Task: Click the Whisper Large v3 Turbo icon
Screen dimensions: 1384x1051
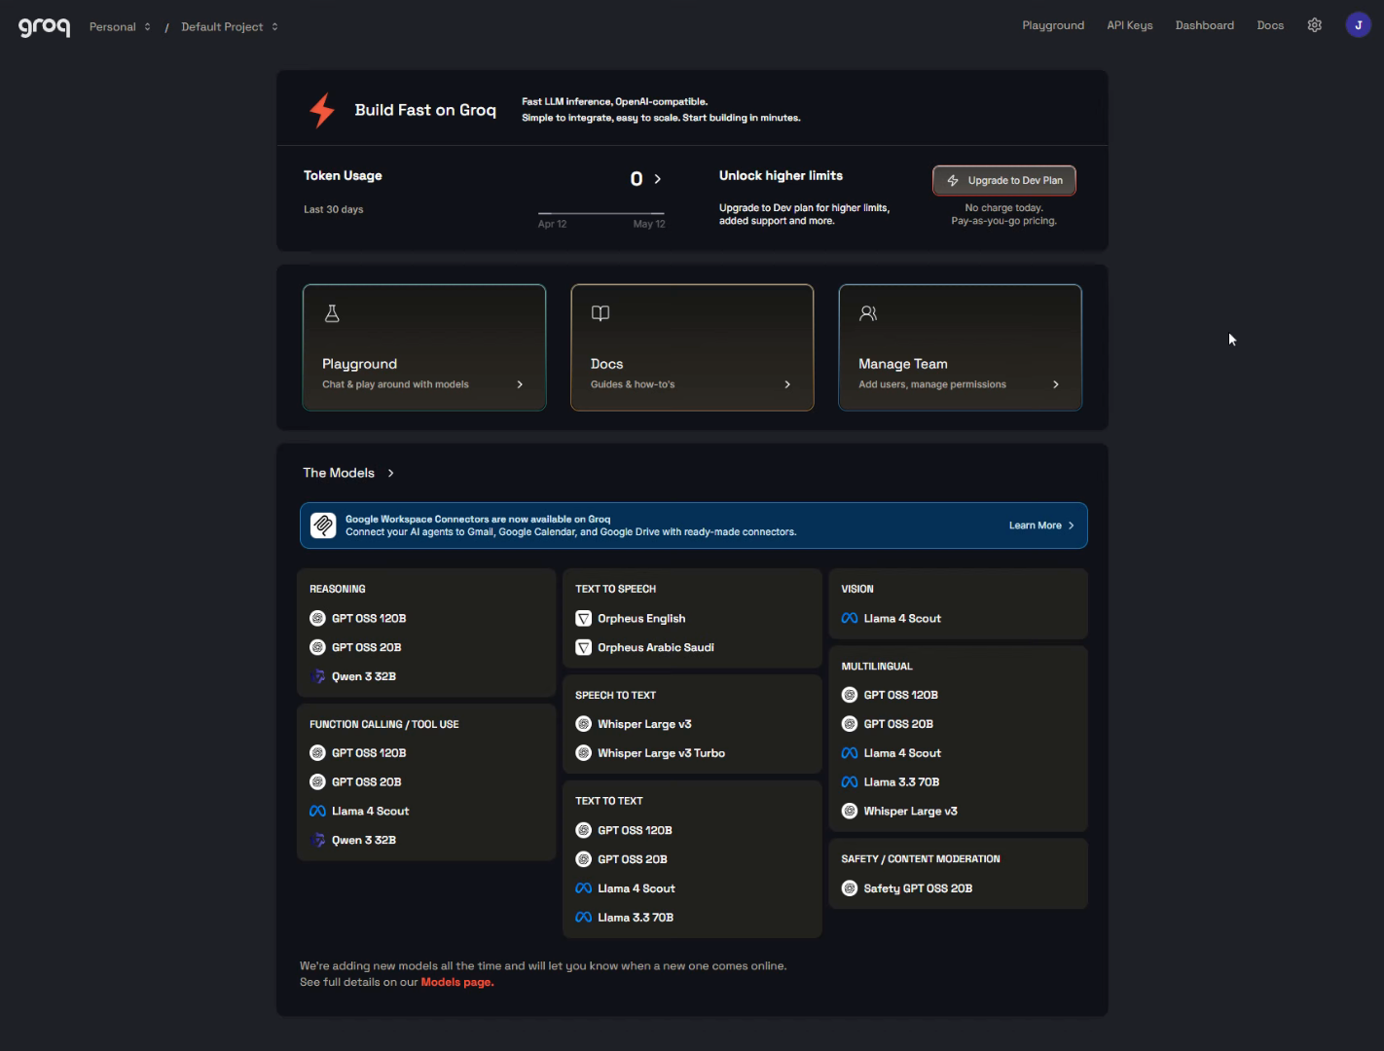Action: [x=584, y=753]
